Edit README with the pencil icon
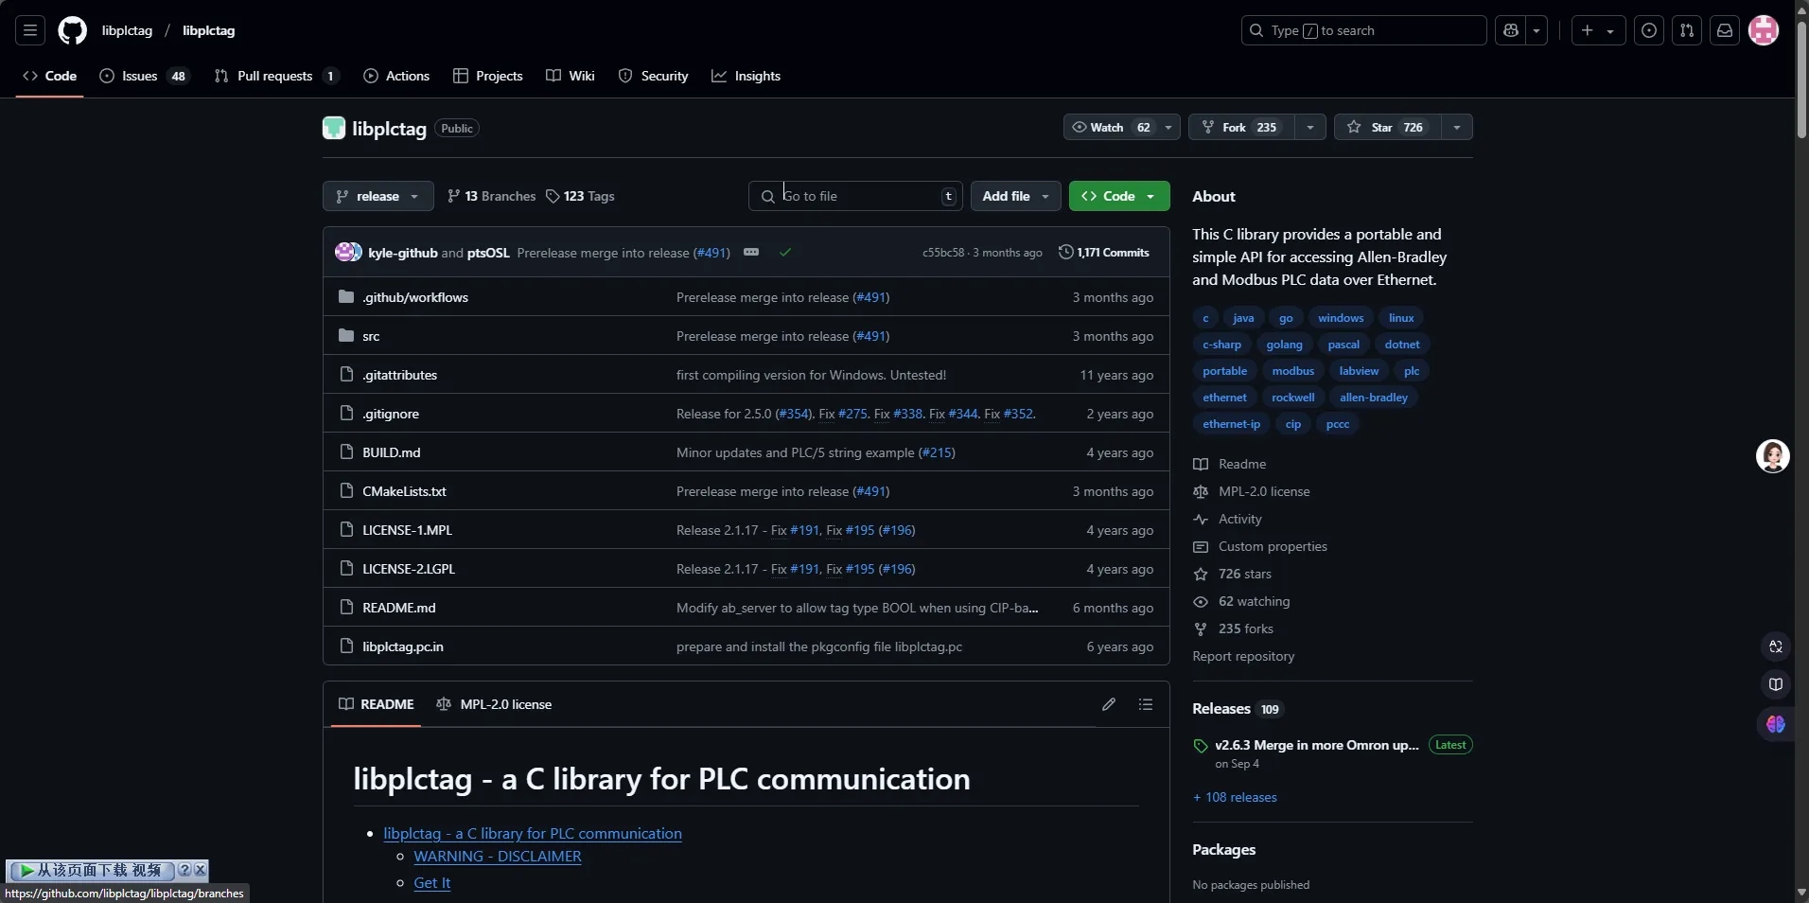Viewport: 1809px width, 903px height. 1109,704
